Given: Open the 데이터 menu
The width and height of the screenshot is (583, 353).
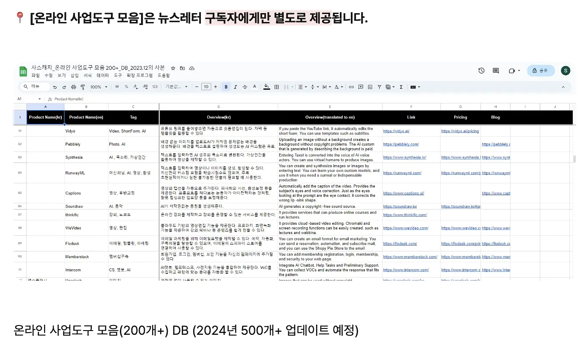Looking at the screenshot, I should (103, 75).
